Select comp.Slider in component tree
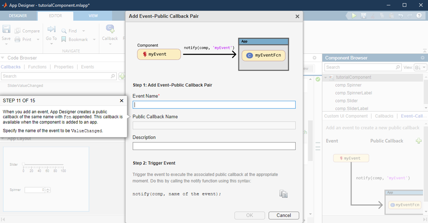Screen dimensions: 428x223 click(x=346, y=101)
